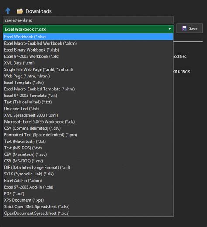Select Text (MS-DOS) (*.txt)
Viewport: 207px width, 227px height.
(x=88, y=148)
